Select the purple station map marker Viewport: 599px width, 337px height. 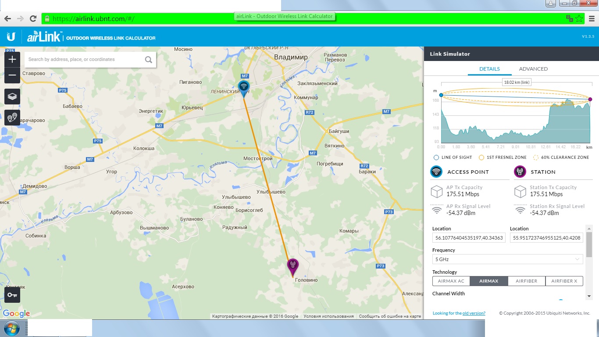[293, 268]
